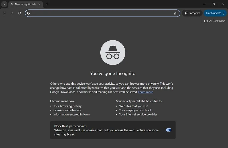Image resolution: width=228 pixels, height=148 pixels.
Task: Open a new tab with plus button
Action: [x=47, y=4]
